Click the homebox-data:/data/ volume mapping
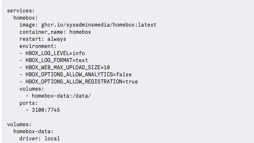Image resolution: width=254 pixels, height=143 pixels. 61,96
